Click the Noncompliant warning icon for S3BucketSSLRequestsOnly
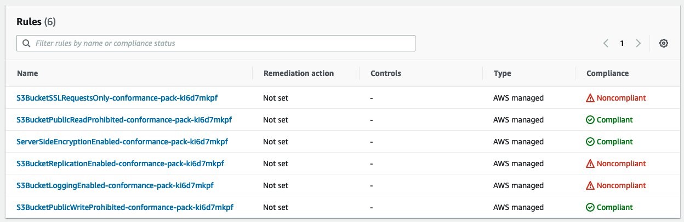The height and width of the screenshot is (222, 684). [590, 98]
